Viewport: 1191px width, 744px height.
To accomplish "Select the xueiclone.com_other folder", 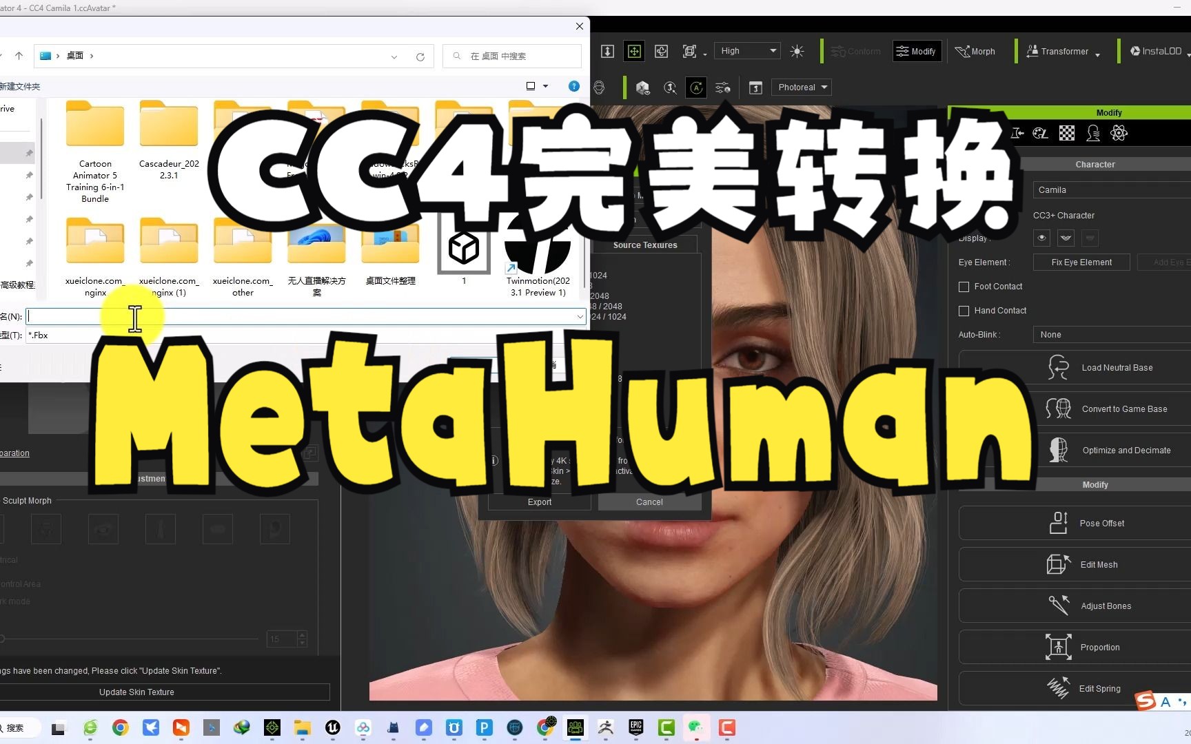I will [243, 257].
